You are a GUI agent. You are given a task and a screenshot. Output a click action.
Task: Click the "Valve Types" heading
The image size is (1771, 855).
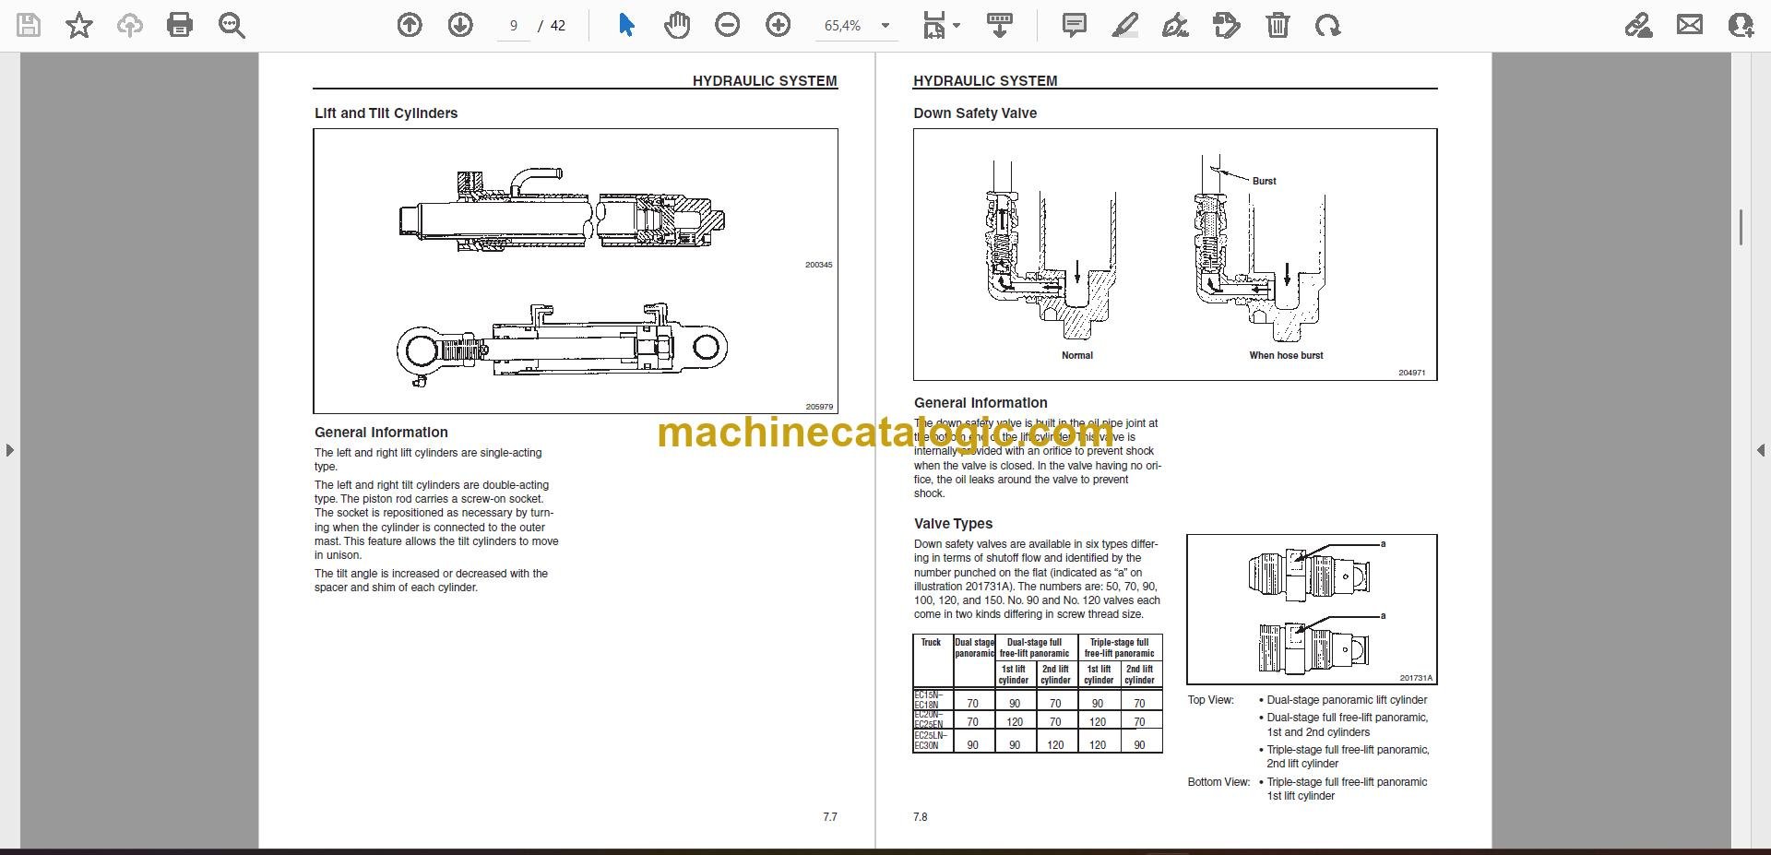click(953, 523)
